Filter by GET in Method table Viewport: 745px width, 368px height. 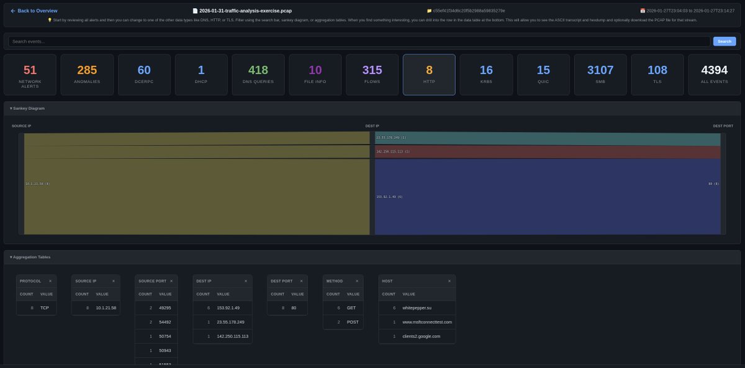[351, 308]
